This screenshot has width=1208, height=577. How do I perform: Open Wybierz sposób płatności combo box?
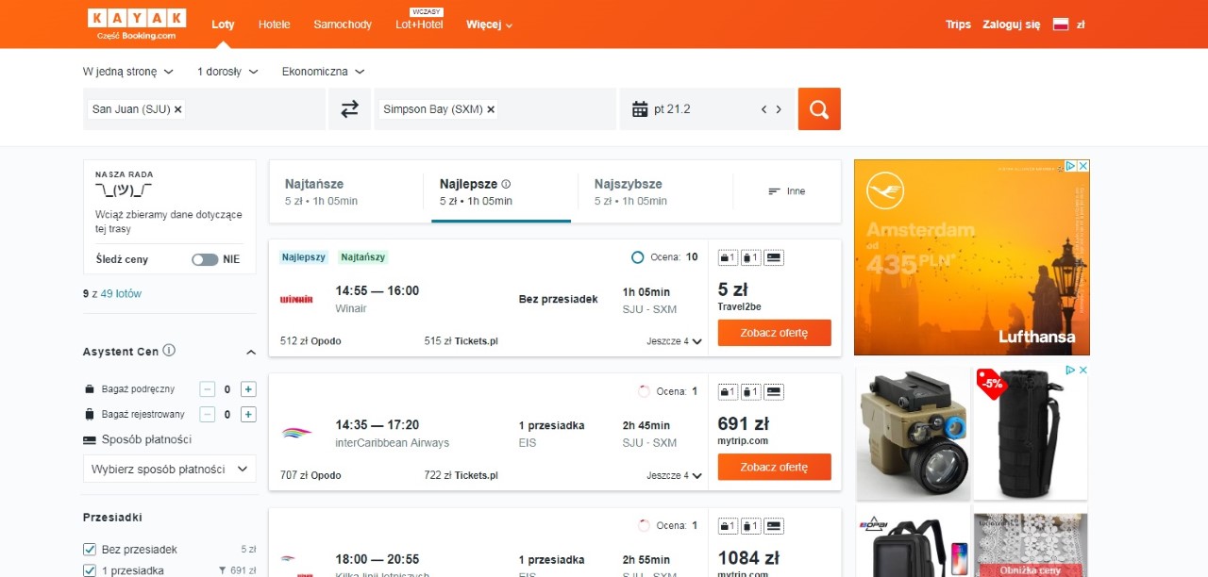170,469
